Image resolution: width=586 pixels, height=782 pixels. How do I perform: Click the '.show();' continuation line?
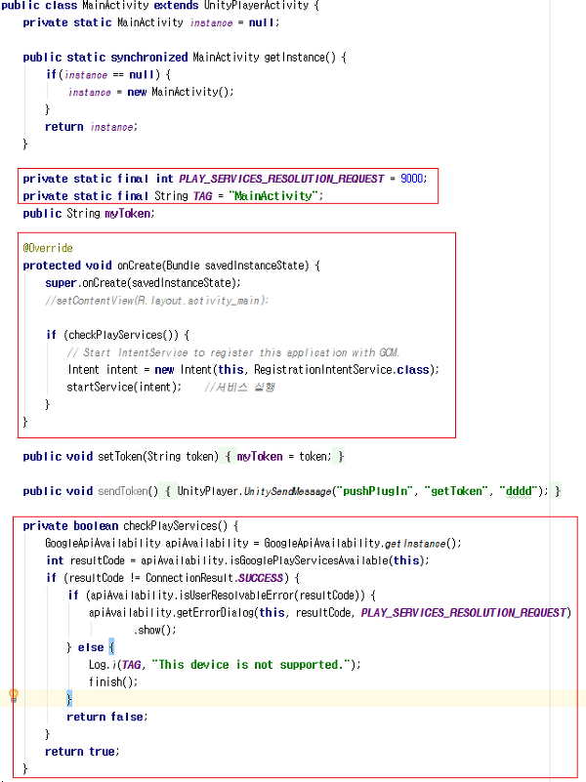pyautogui.click(x=154, y=631)
